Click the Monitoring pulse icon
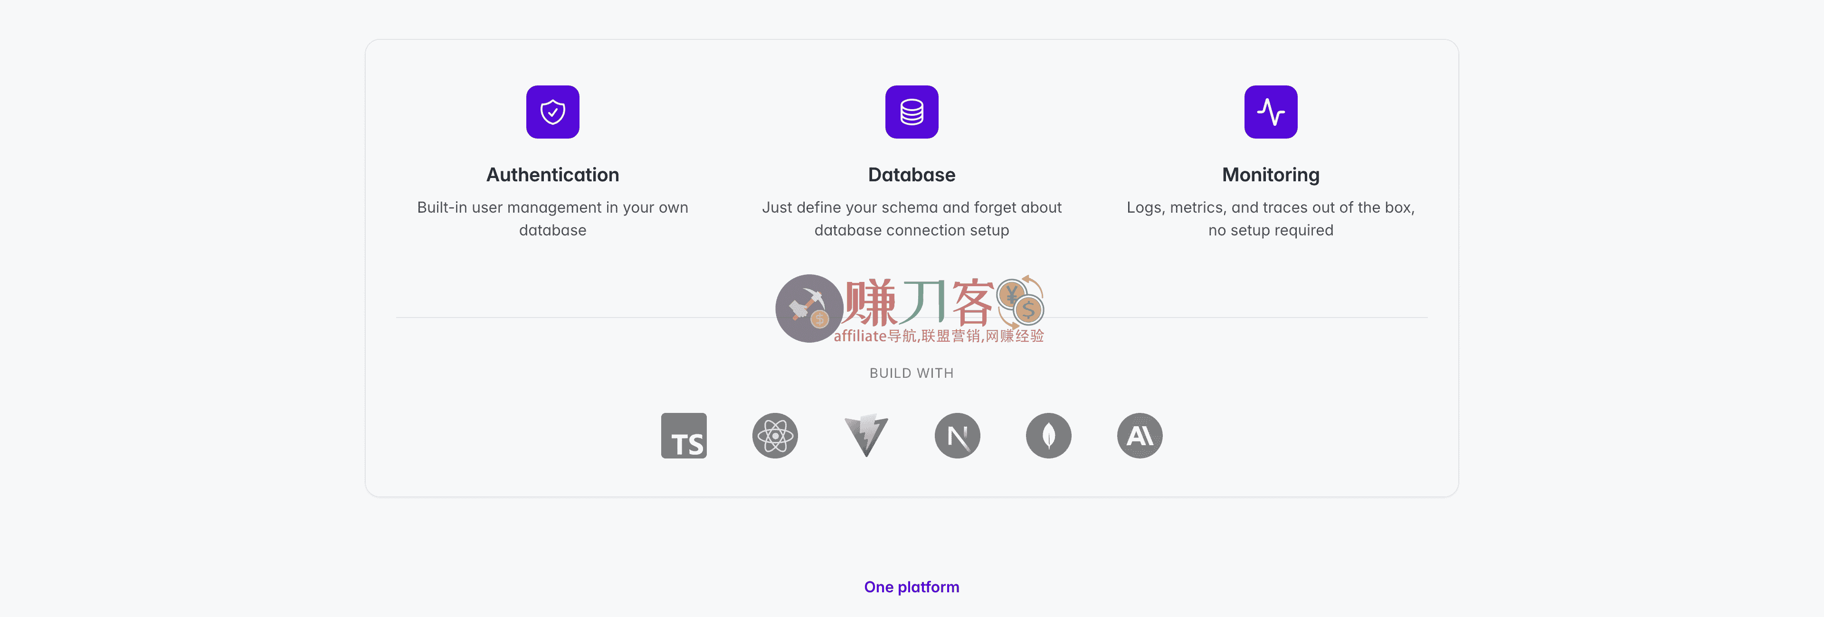Screen dimensions: 1824x617 pos(1270,112)
